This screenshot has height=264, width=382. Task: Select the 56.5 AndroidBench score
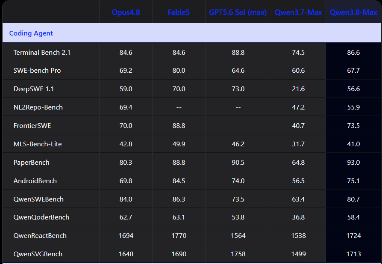pyautogui.click(x=298, y=181)
